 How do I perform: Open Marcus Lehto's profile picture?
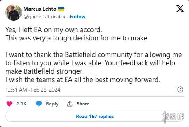[x=14, y=12]
